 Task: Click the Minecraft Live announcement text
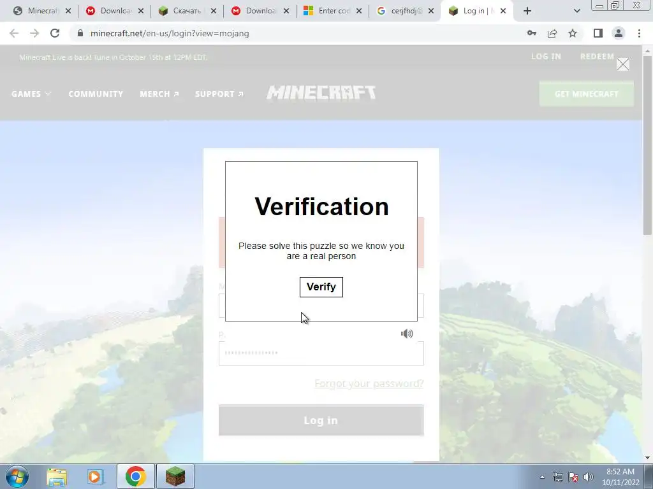coord(113,57)
